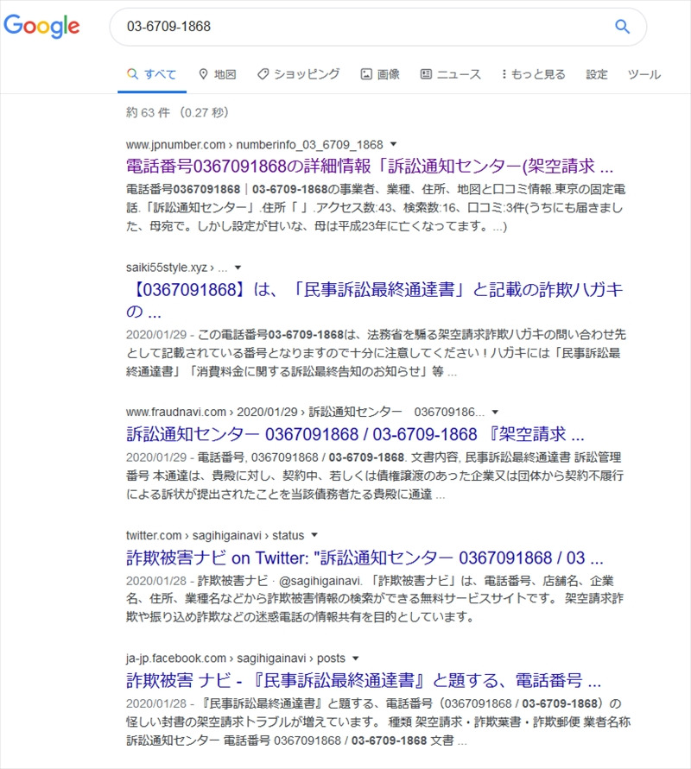
Task: Click snippet starting 電話番号0367091868 | 03-6709-1868の事業者
Action: pyautogui.click(x=376, y=207)
